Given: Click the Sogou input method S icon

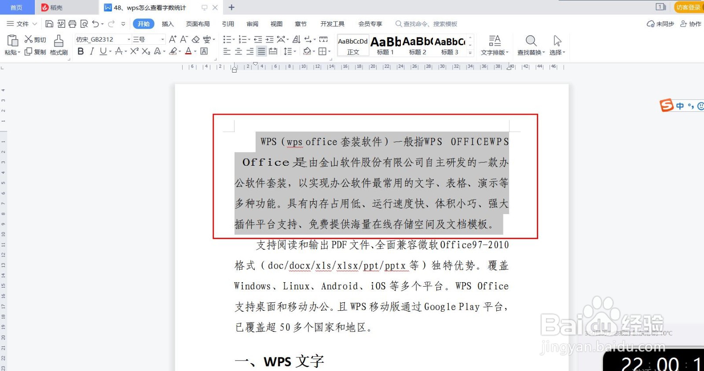Looking at the screenshot, I should pyautogui.click(x=667, y=105).
